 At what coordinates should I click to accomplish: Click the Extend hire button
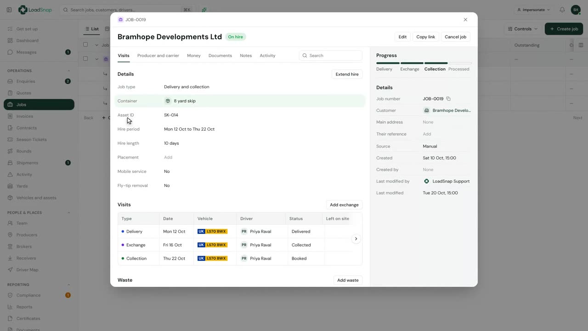click(347, 74)
